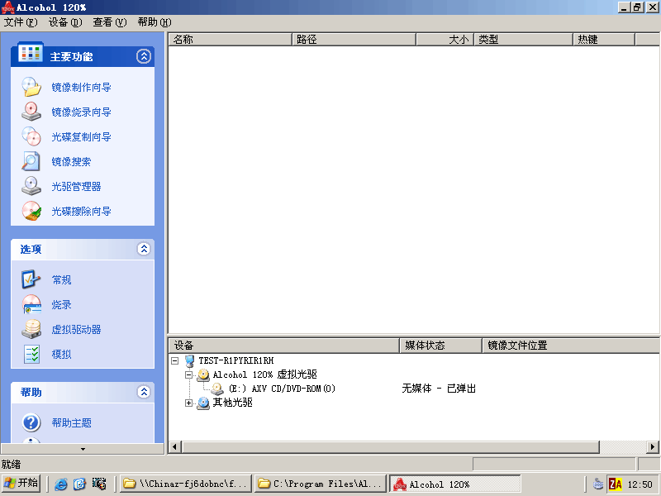Collapse the TEST-R1PYRIR1RH tree node
The image size is (661, 496).
tap(175, 360)
